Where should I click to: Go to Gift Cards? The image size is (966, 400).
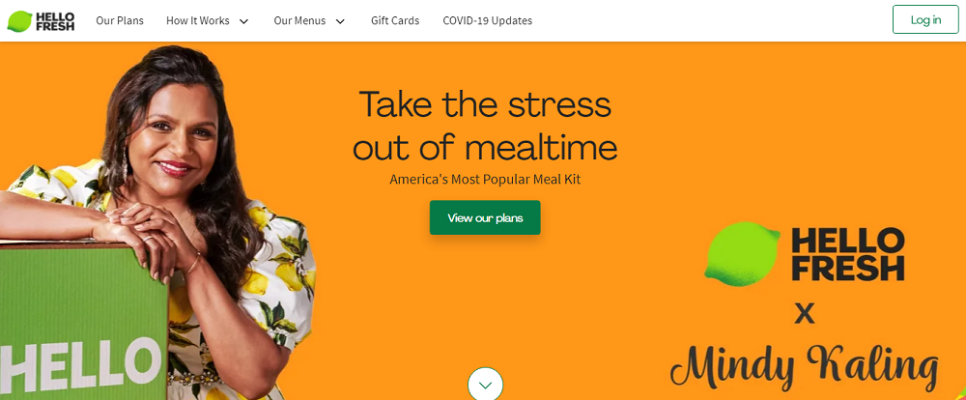[395, 20]
